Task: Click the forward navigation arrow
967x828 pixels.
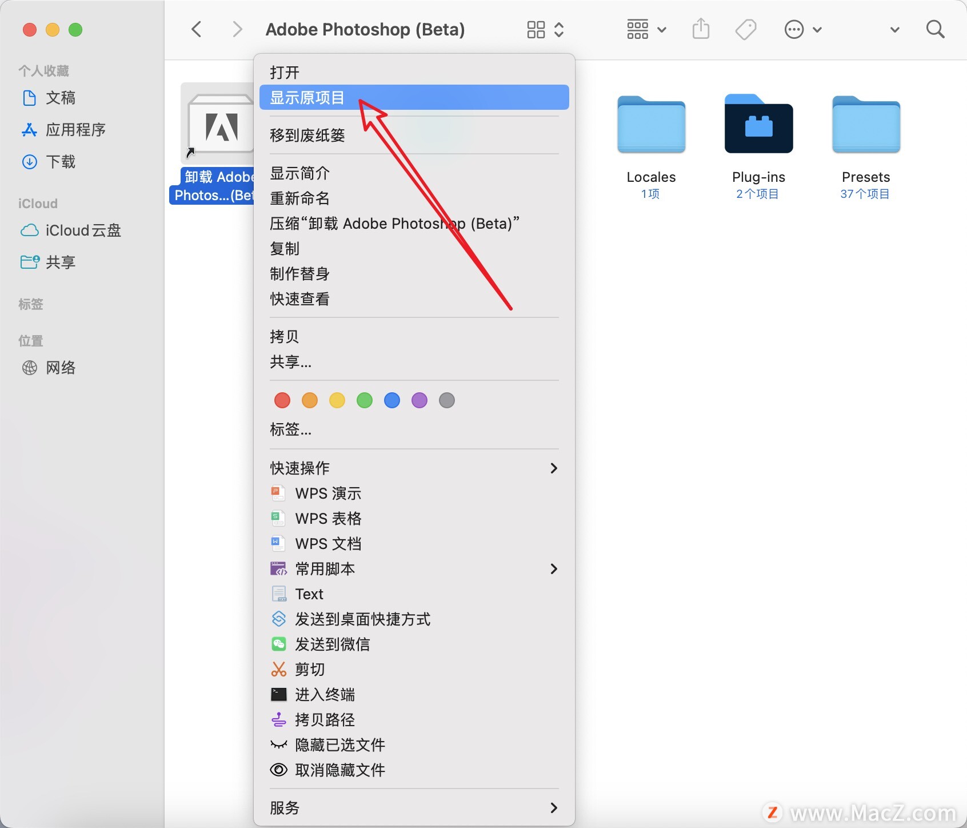Action: click(237, 29)
